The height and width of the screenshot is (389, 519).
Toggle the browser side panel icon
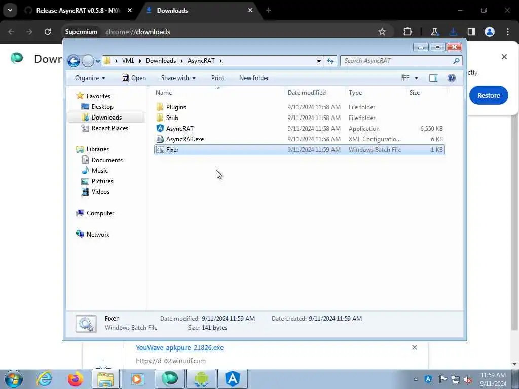coord(471,32)
